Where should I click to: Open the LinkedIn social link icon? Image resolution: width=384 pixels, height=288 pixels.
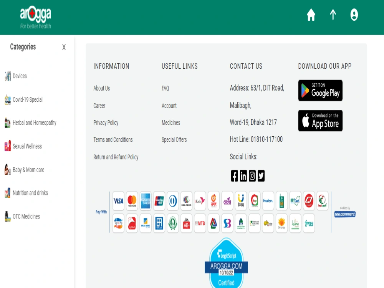243,176
